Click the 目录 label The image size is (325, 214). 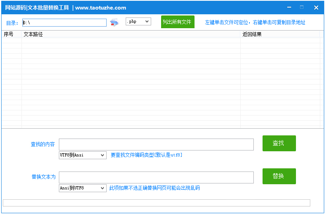point(12,23)
